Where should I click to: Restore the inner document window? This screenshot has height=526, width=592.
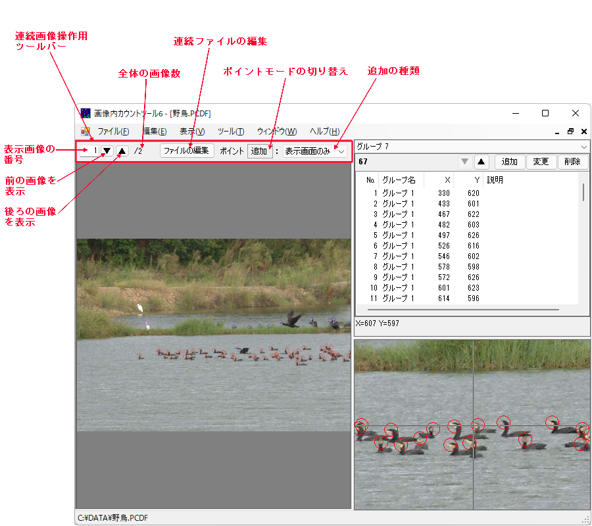click(x=570, y=131)
